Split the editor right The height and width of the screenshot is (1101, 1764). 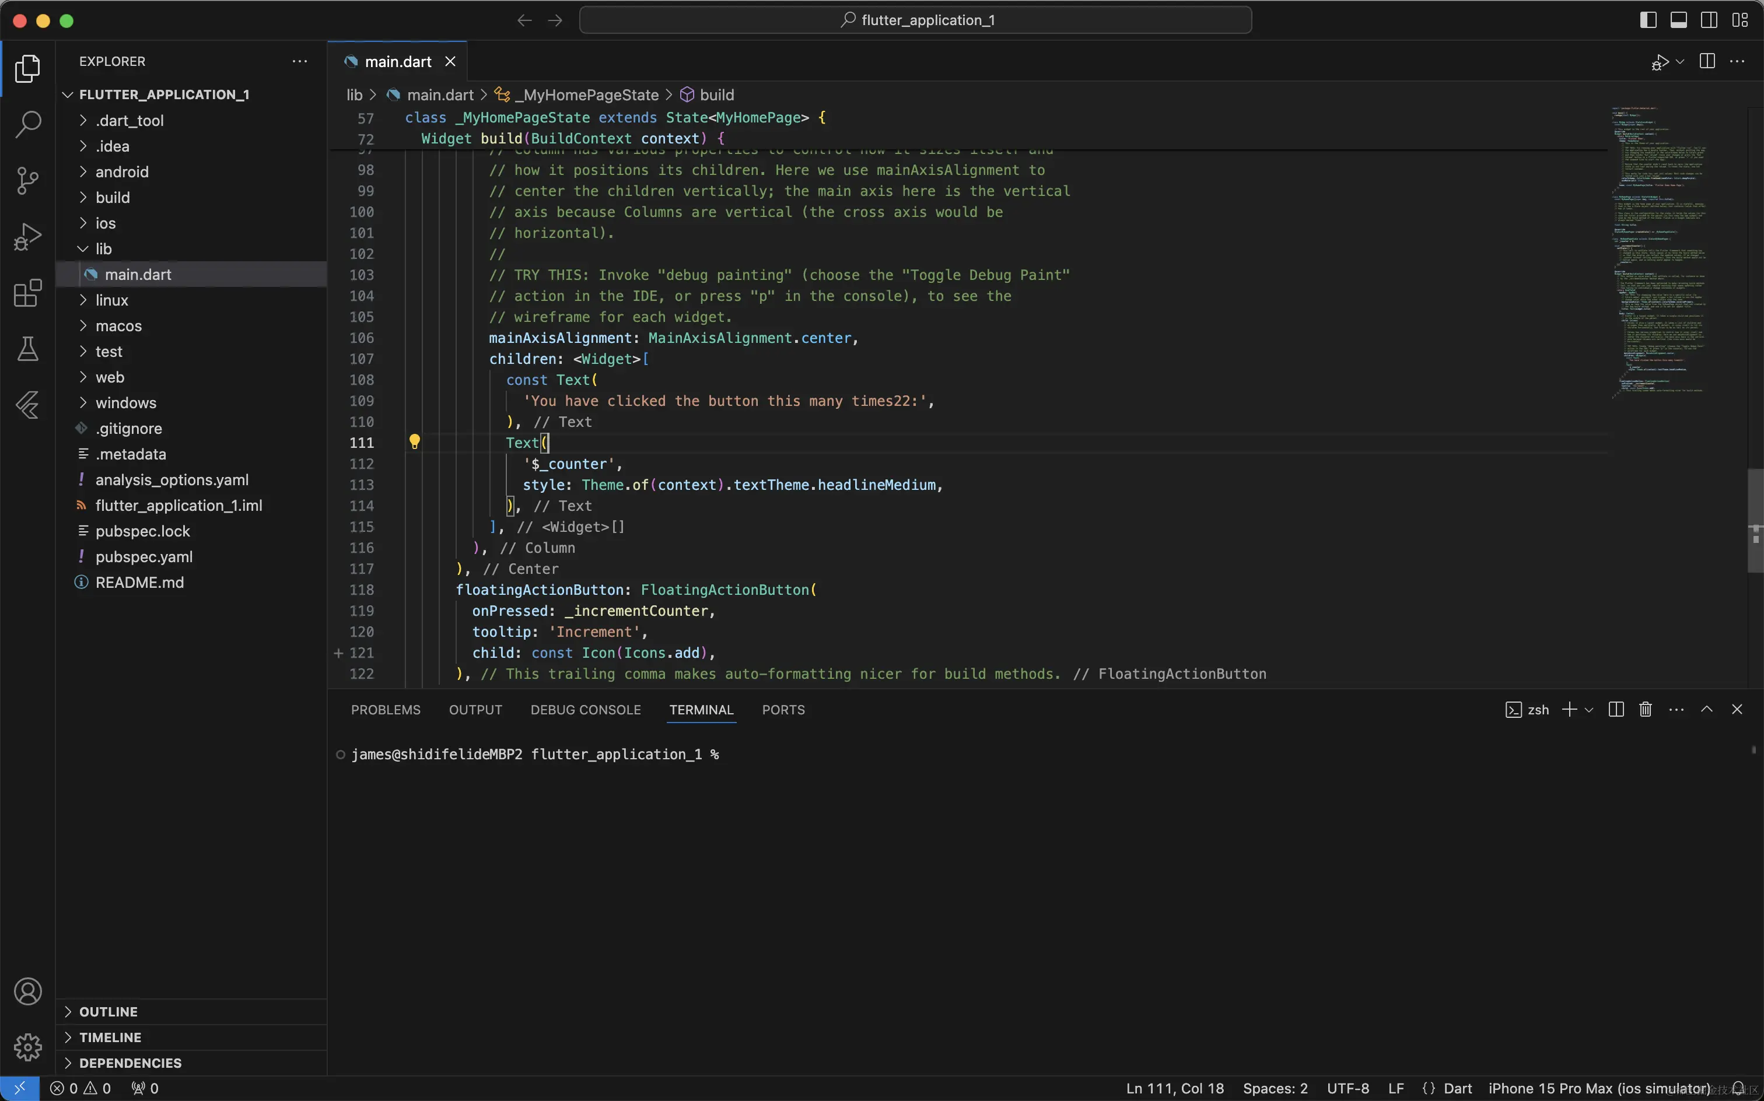pyautogui.click(x=1706, y=62)
